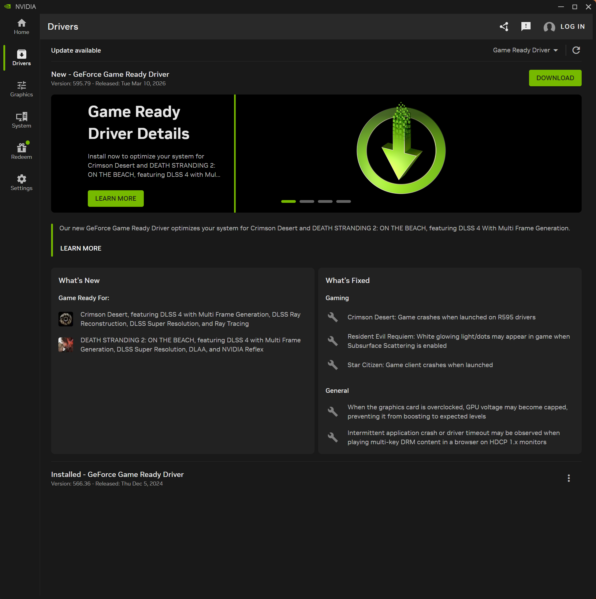Open the Graphics section
This screenshot has width=596, height=599.
[x=21, y=89]
